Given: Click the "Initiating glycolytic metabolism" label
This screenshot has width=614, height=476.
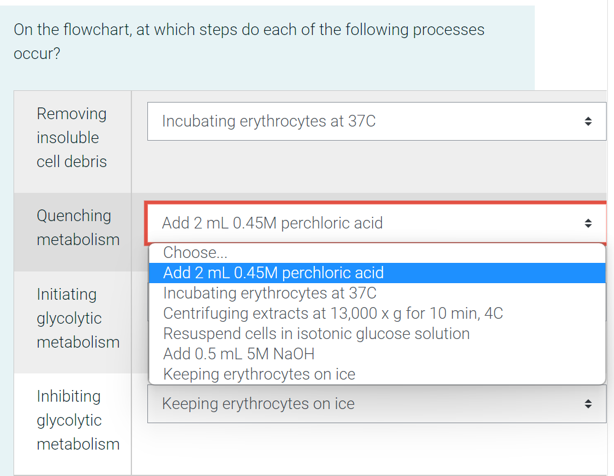Looking at the screenshot, I should click(x=77, y=318).
